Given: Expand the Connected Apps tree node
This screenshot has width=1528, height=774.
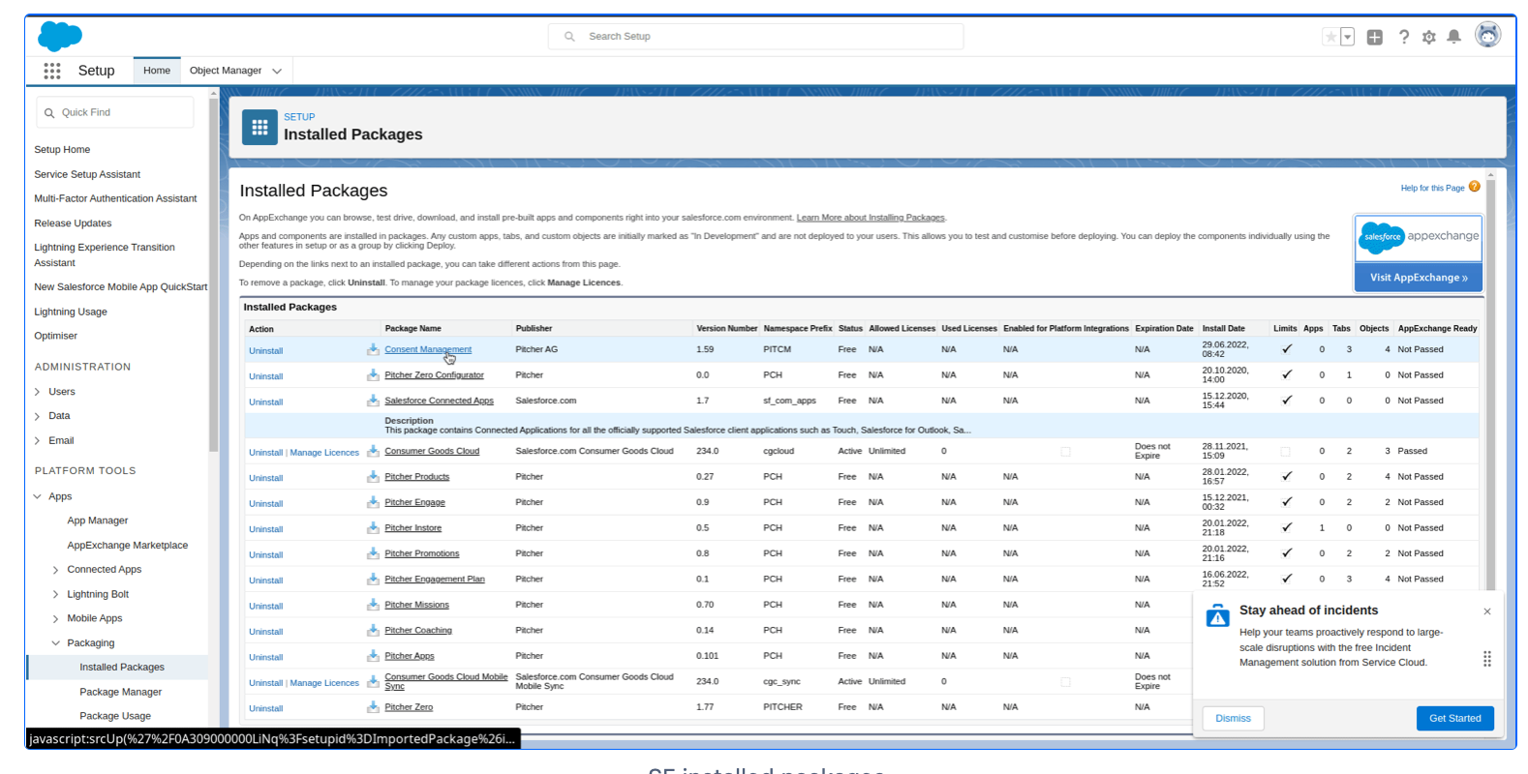Looking at the screenshot, I should (x=55, y=570).
